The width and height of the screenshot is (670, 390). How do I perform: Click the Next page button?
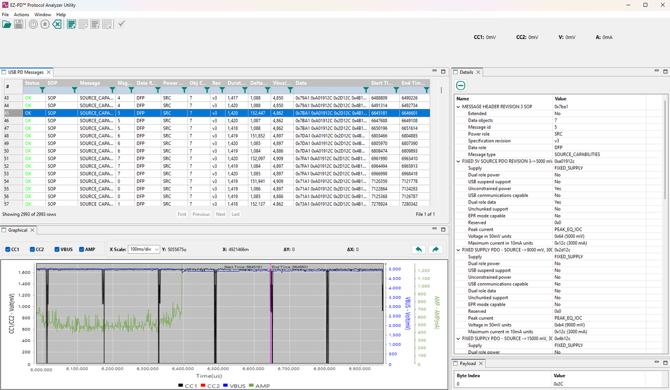(221, 215)
